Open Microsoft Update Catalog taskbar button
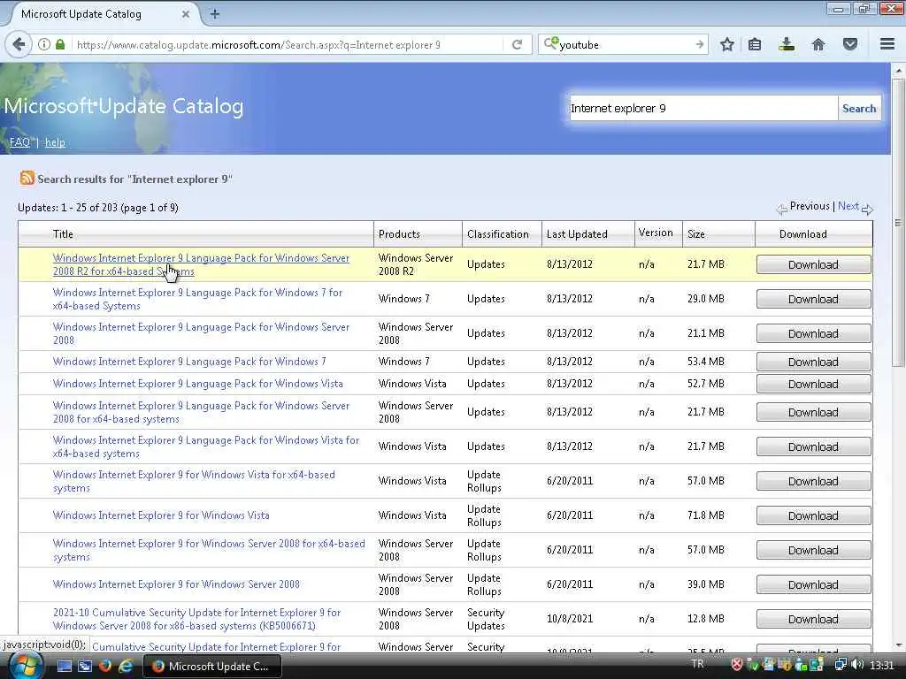 tap(211, 667)
